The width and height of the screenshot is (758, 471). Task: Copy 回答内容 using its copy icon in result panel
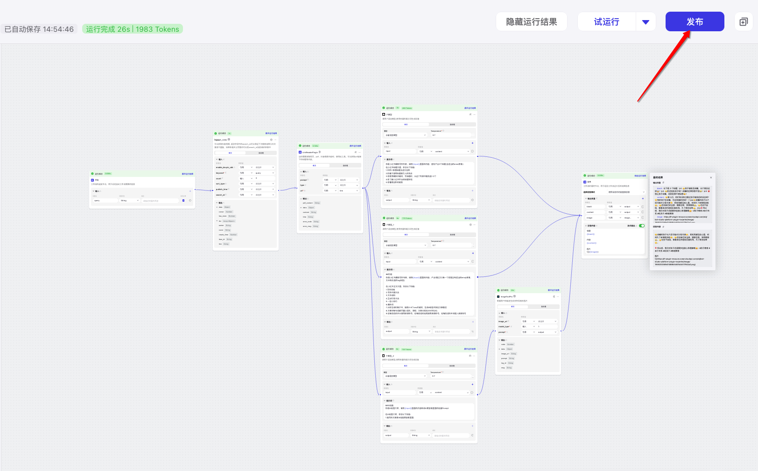663,226
